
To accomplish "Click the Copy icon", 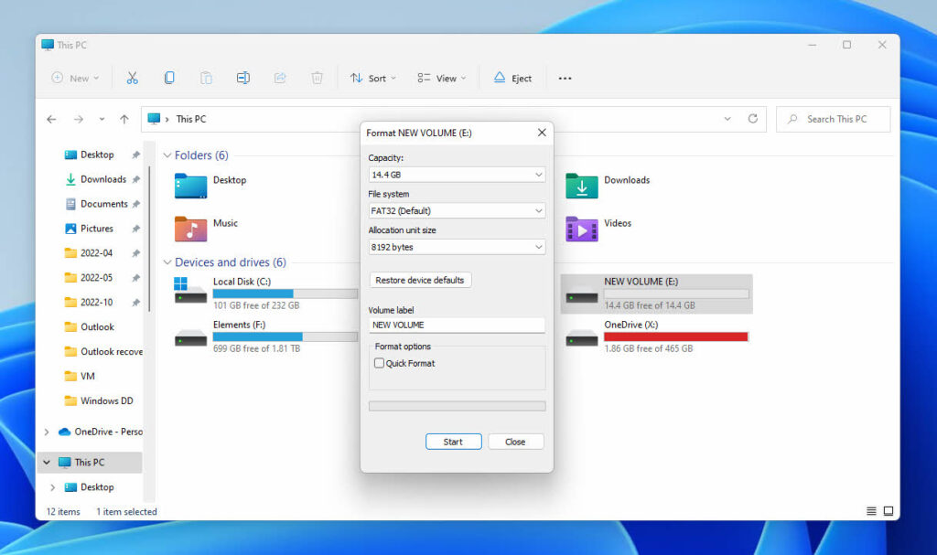I will (169, 78).
